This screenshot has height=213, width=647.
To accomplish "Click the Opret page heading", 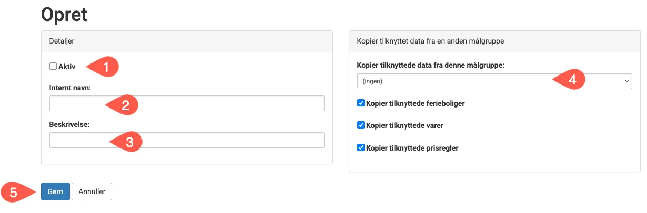I will 64,15.
